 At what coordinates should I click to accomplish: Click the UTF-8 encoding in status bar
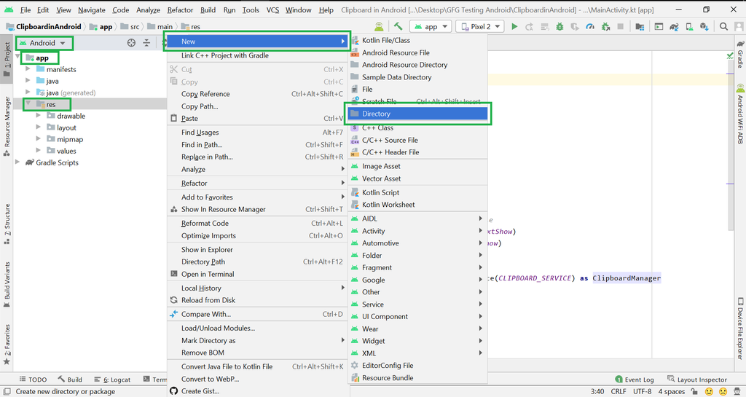tap(642, 391)
